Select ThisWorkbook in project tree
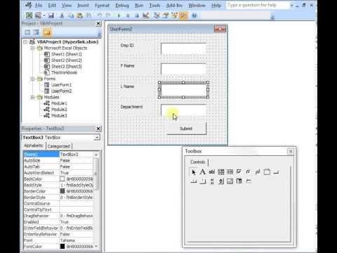Image resolution: width=337 pixels, height=253 pixels. pos(64,72)
